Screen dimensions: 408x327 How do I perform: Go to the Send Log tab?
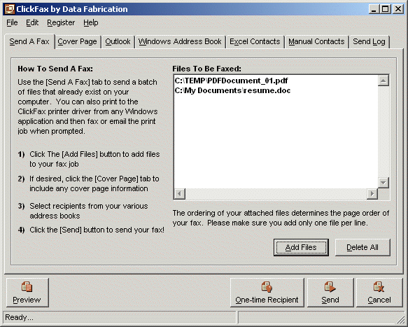click(x=369, y=41)
